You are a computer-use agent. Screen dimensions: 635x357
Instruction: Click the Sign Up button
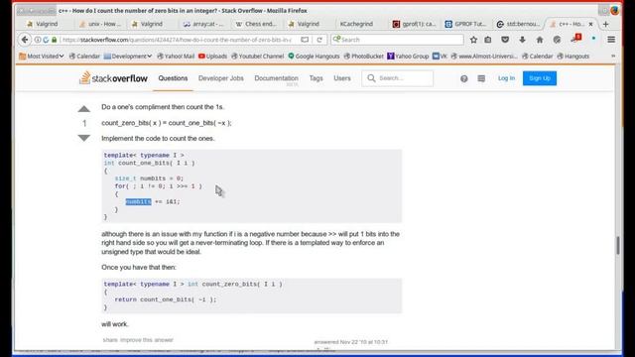tap(540, 78)
